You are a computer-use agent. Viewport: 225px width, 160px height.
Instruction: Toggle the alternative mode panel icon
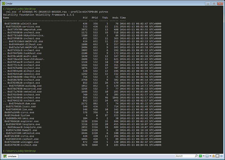[218, 156]
